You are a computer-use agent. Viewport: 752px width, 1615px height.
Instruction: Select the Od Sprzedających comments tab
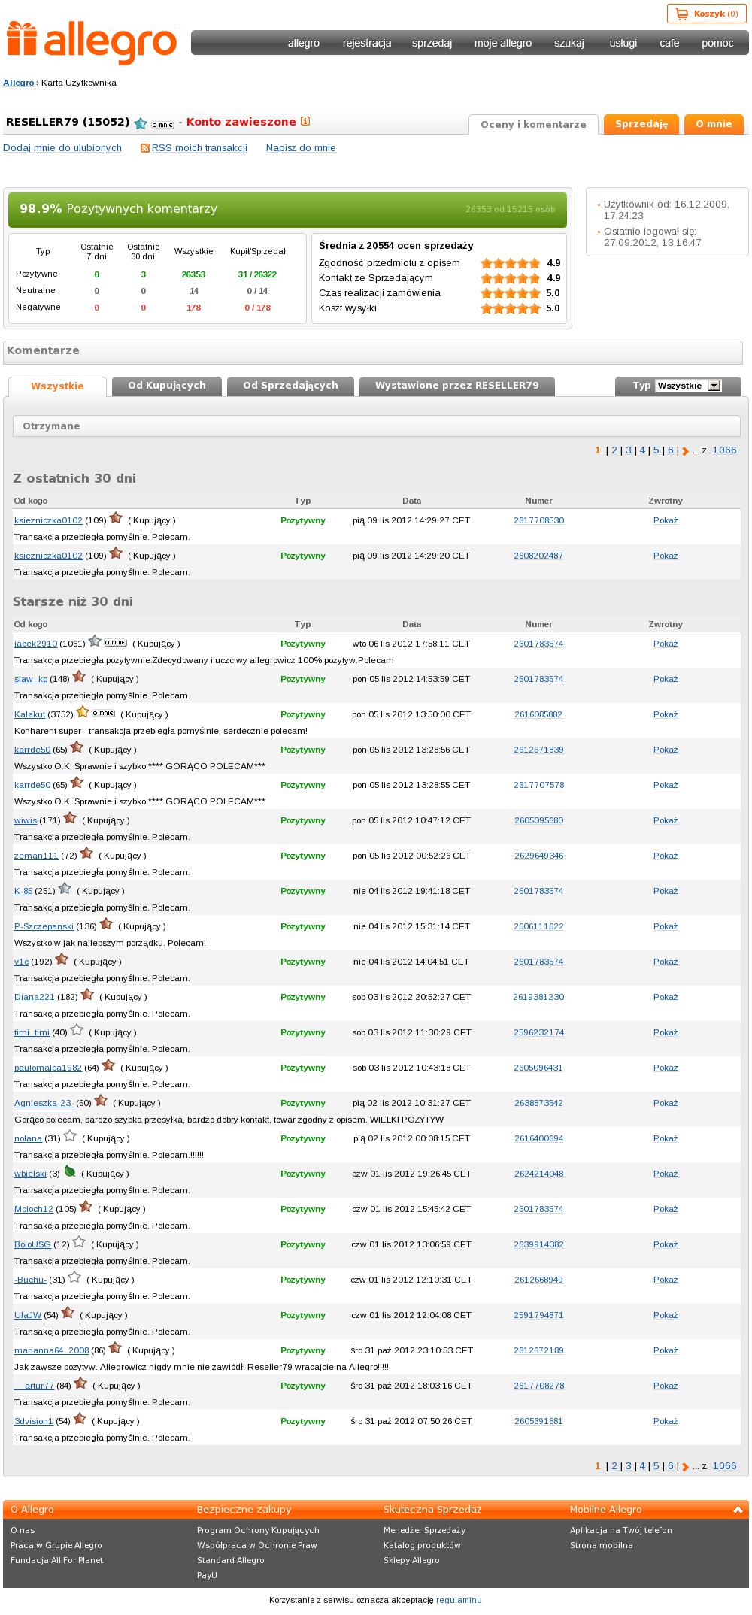point(290,386)
